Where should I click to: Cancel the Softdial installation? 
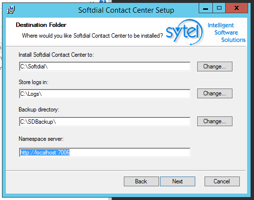(x=222, y=181)
